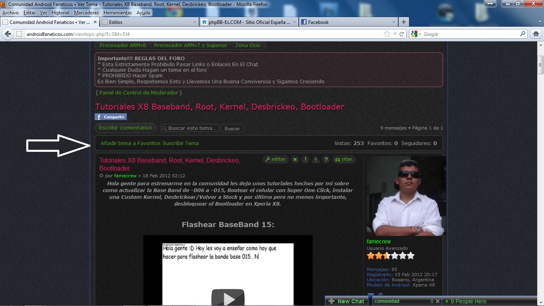This screenshot has height=306, width=544.
Task: Click the Añadir tema a Favoritos link
Action: point(130,143)
